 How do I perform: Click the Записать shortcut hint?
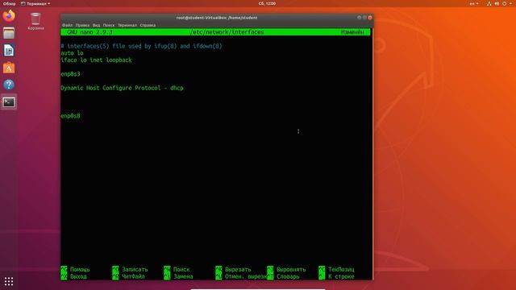[135, 269]
